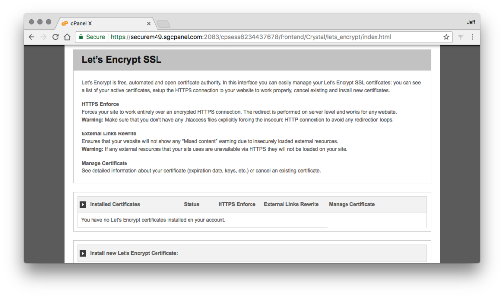Close the cPanel X tab
This screenshot has height=297, width=504.
(x=149, y=23)
